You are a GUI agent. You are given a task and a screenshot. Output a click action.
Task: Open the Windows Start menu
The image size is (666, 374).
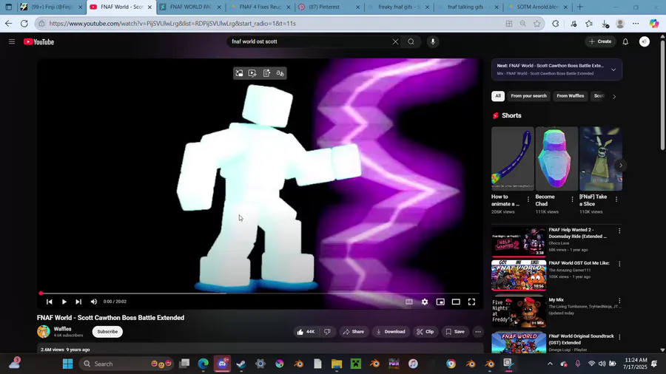point(67,364)
